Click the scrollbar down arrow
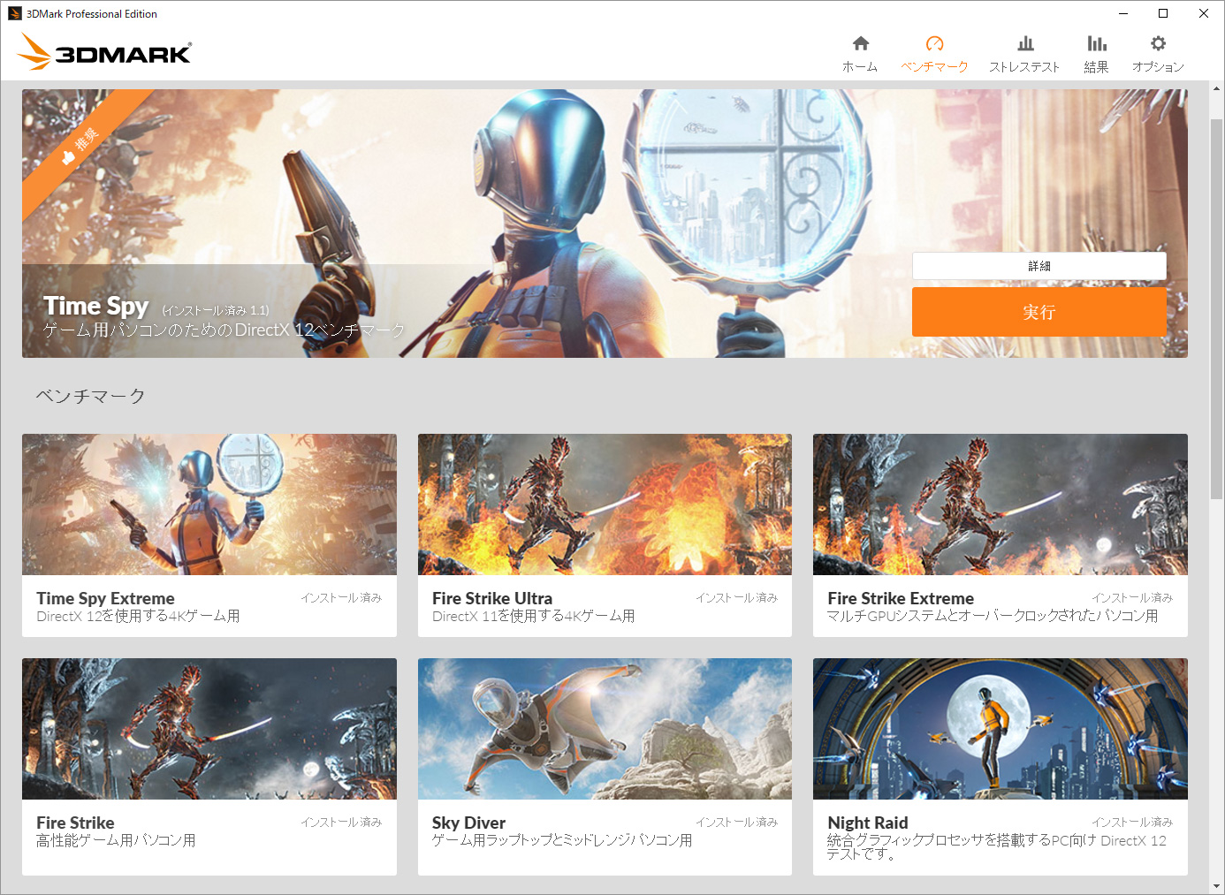The image size is (1225, 895). tap(1216, 886)
